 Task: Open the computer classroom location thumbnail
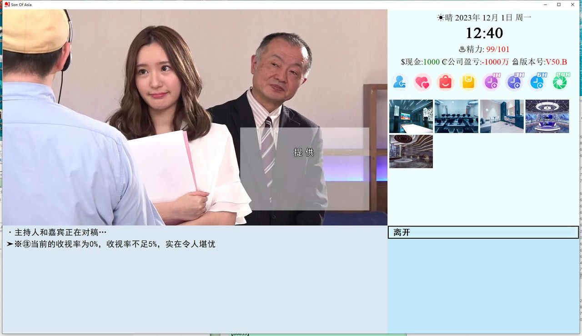456,116
